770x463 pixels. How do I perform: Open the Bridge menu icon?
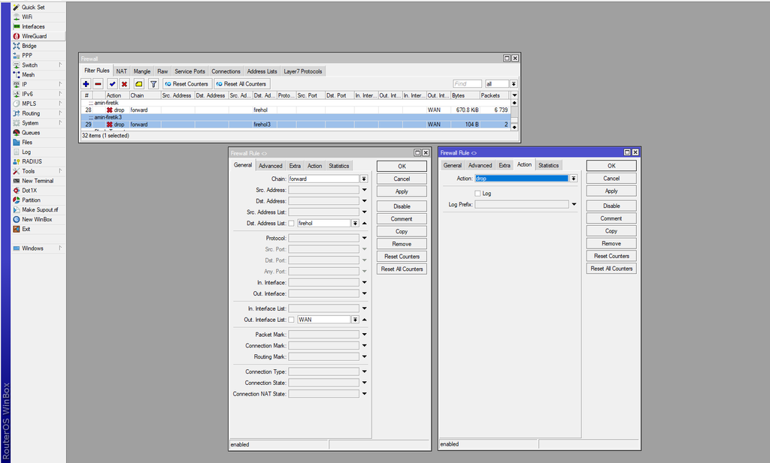tap(17, 46)
